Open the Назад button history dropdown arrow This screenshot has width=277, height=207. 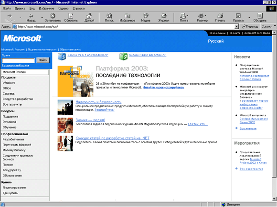pyautogui.click(x=42, y=18)
